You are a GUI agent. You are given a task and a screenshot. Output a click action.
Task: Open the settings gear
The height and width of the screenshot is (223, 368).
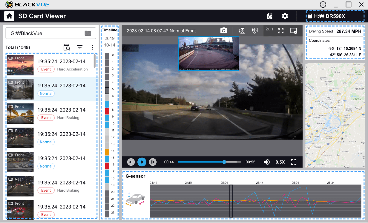[x=285, y=16]
